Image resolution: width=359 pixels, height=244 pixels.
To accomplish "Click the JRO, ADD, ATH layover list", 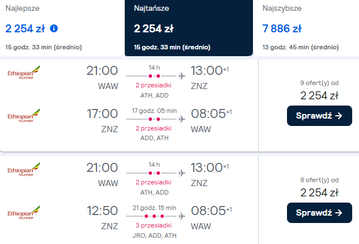I will [153, 234].
